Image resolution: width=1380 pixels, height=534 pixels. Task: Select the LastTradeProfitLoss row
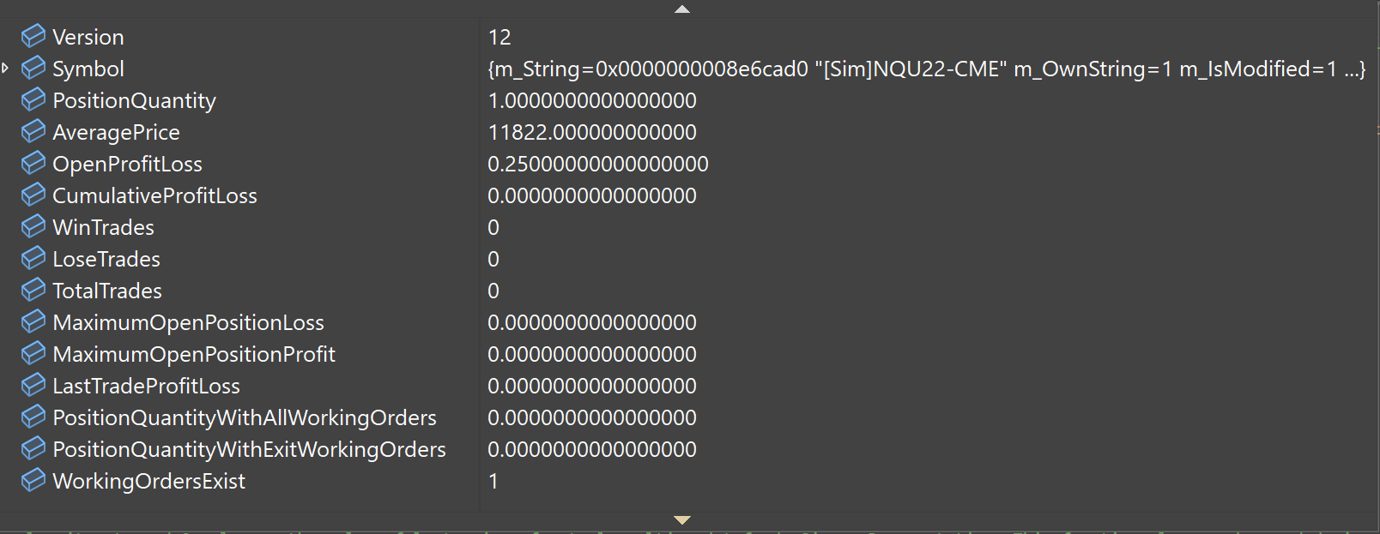146,386
